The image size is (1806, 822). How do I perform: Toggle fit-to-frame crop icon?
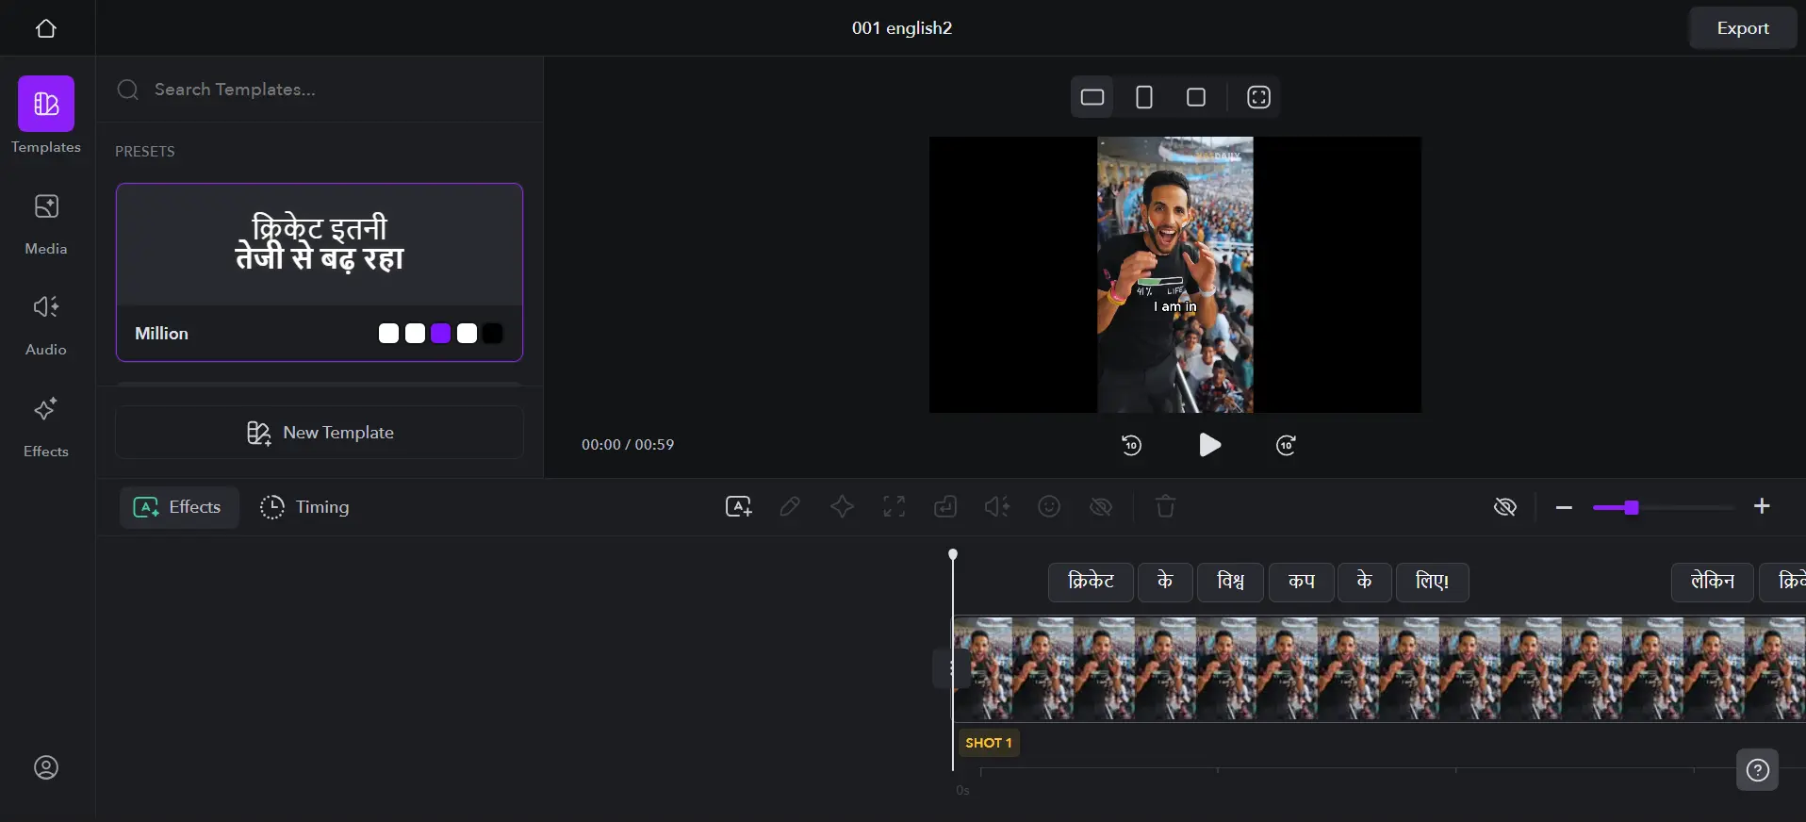coord(1258,97)
